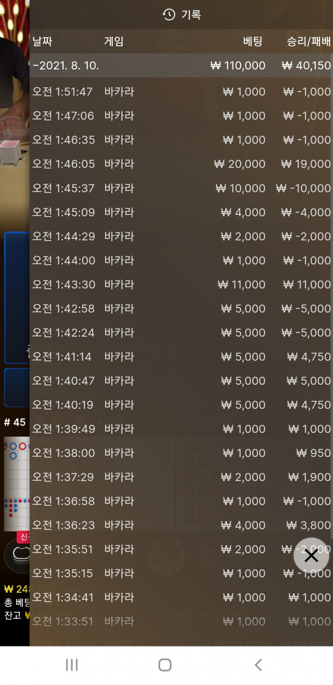The height and width of the screenshot is (685, 333).
Task: Tap the Android recent apps button
Action: pyautogui.click(x=72, y=665)
